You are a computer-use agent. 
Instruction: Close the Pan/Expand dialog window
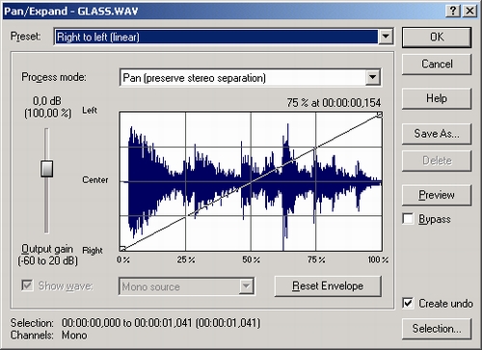tap(469, 11)
